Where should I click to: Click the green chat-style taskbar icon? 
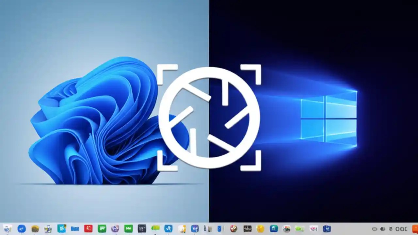101,228
